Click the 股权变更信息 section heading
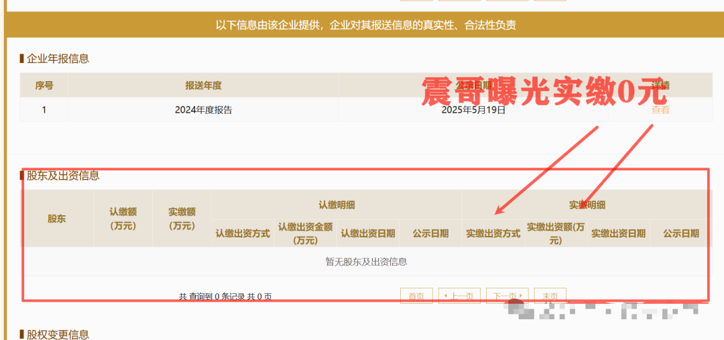Screen dimensions: 724x340 [58, 334]
